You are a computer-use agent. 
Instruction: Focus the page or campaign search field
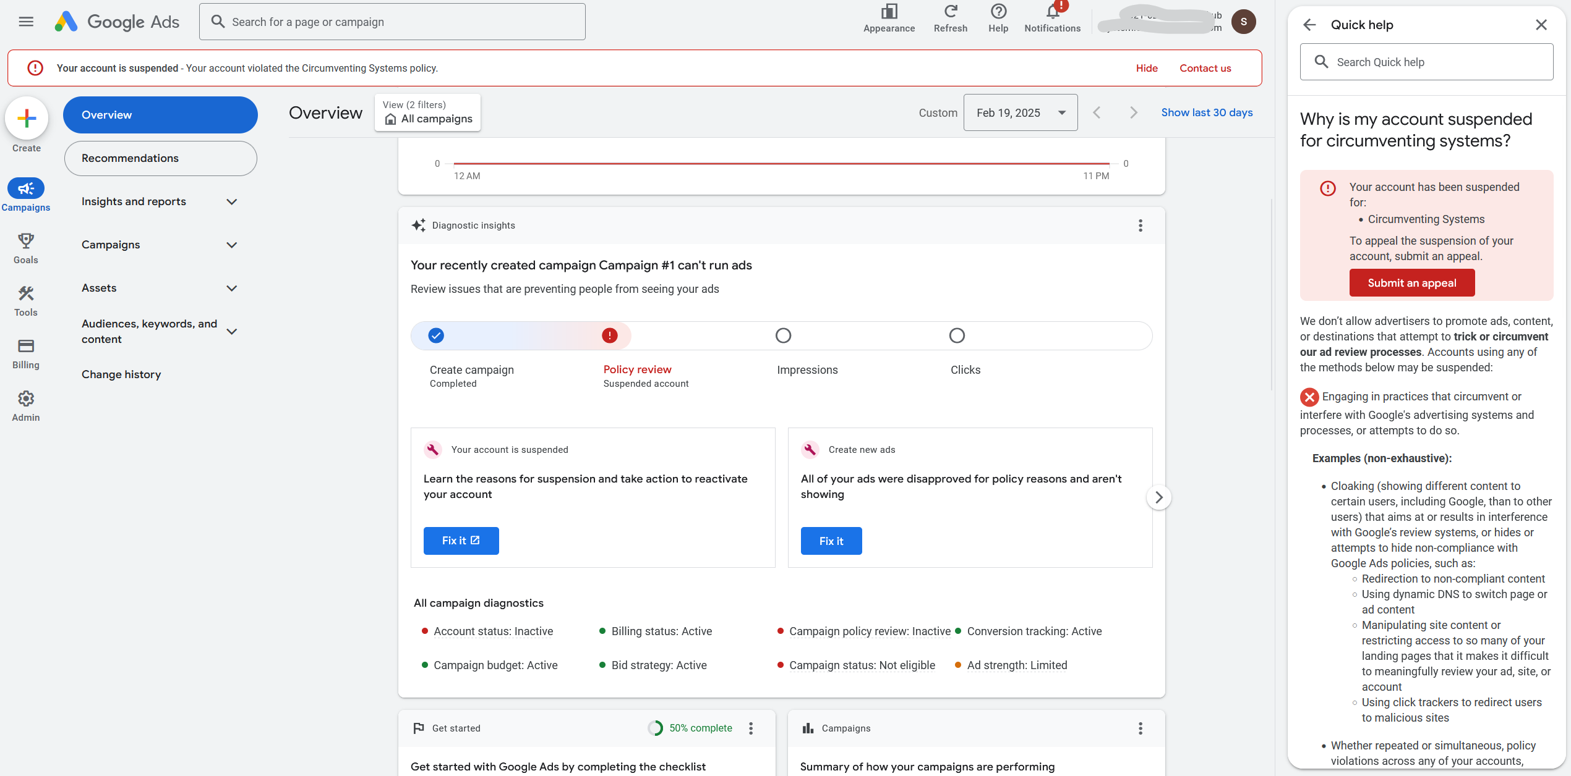click(x=392, y=22)
